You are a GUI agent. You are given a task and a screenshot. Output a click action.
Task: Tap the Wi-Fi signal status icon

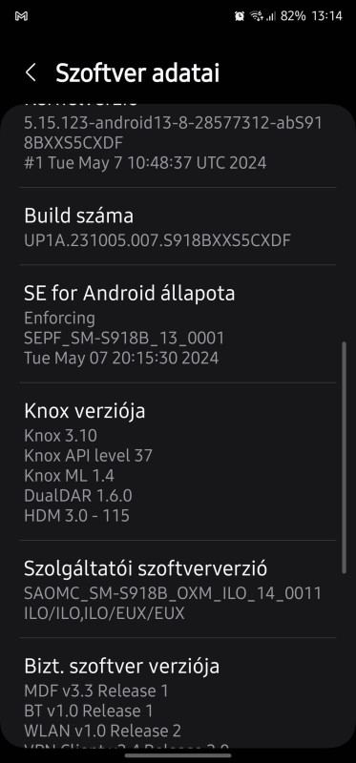(256, 16)
